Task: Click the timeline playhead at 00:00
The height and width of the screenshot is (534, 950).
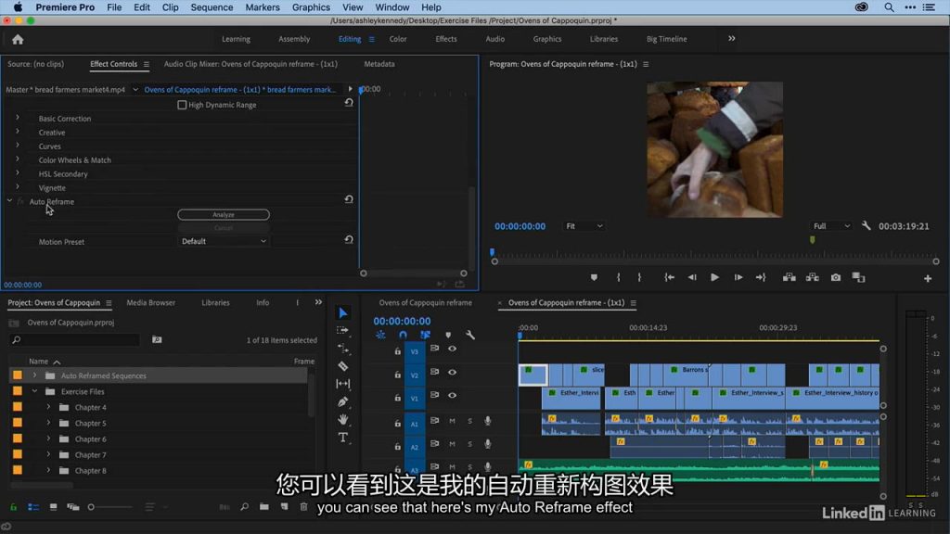Action: point(520,335)
